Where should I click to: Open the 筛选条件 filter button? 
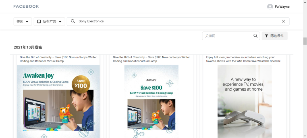click(275, 36)
